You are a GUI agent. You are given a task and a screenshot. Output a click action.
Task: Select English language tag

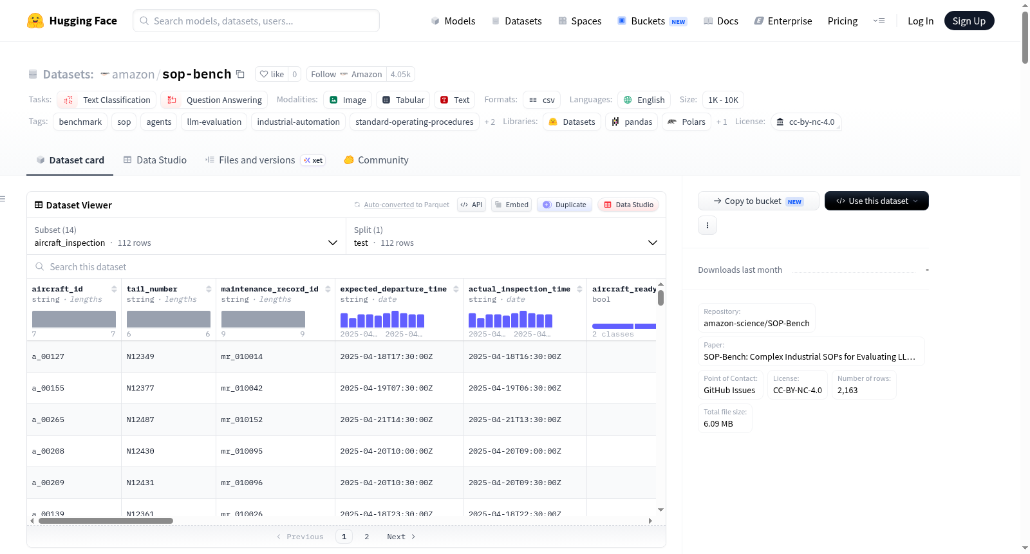click(x=644, y=100)
